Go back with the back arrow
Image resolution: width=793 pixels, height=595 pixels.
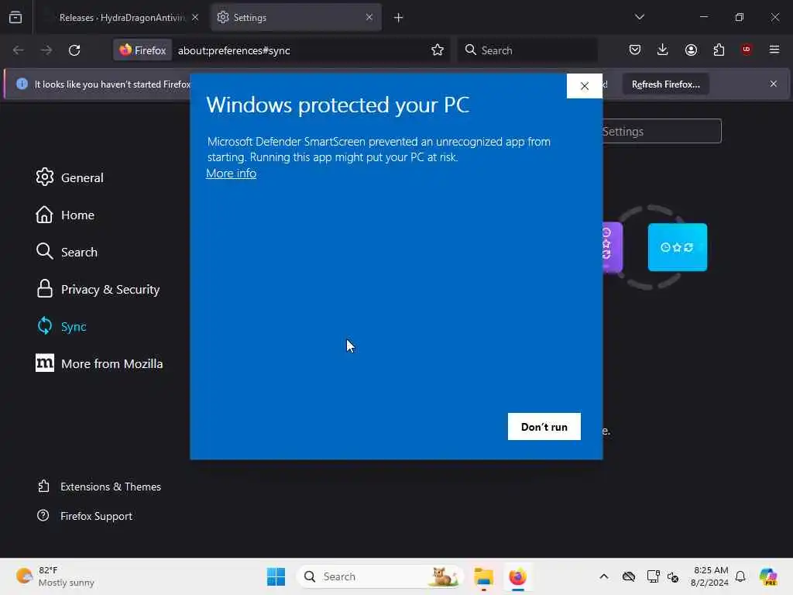coord(19,50)
